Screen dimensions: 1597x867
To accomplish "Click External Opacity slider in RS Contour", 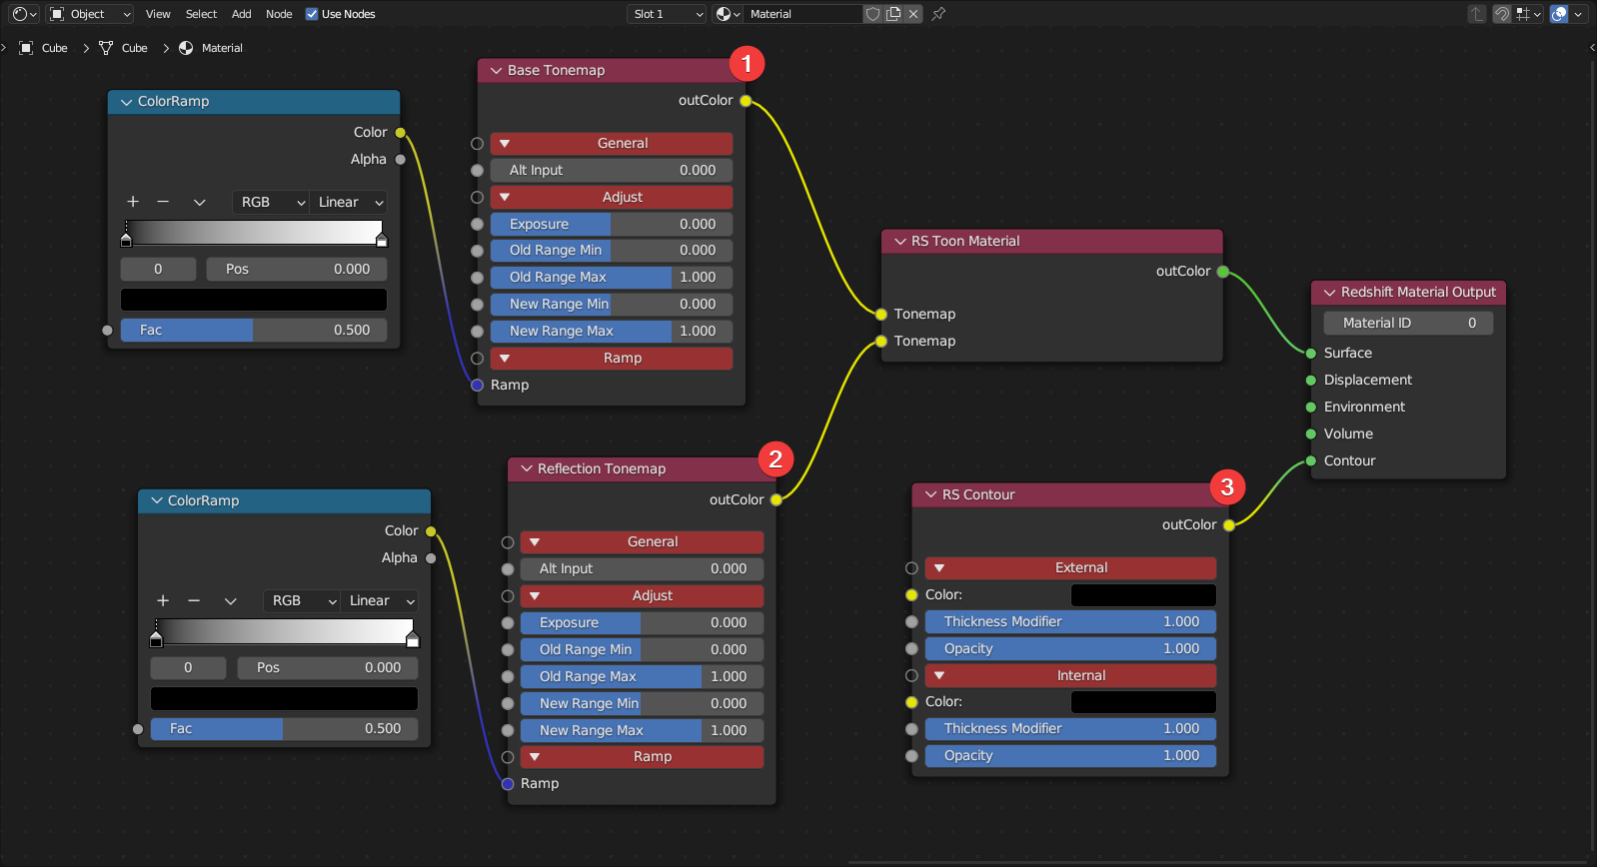I will coord(1070,648).
